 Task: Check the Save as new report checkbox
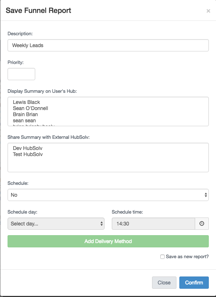click(x=162, y=256)
